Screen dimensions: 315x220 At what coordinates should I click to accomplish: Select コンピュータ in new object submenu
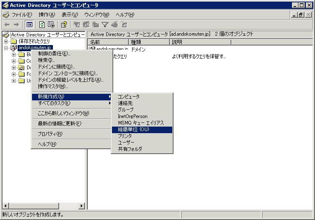click(x=142, y=97)
